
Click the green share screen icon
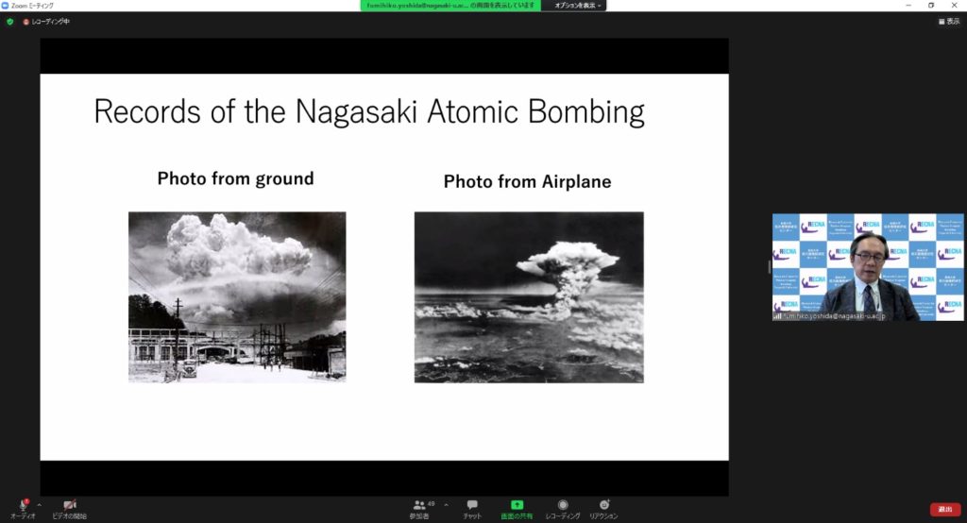(x=517, y=505)
